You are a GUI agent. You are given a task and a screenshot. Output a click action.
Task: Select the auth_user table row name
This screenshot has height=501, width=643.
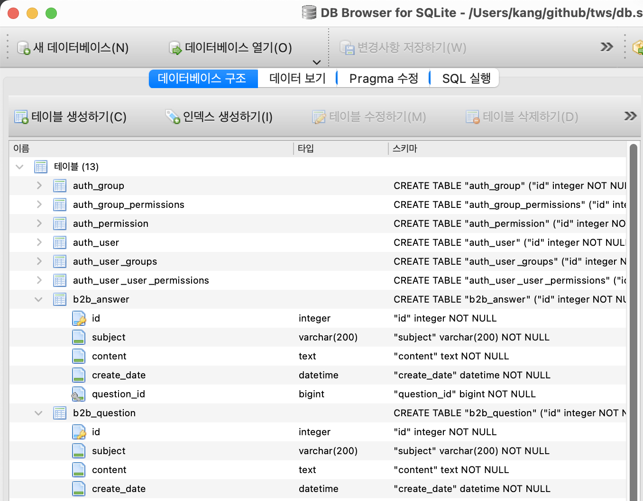[96, 242]
